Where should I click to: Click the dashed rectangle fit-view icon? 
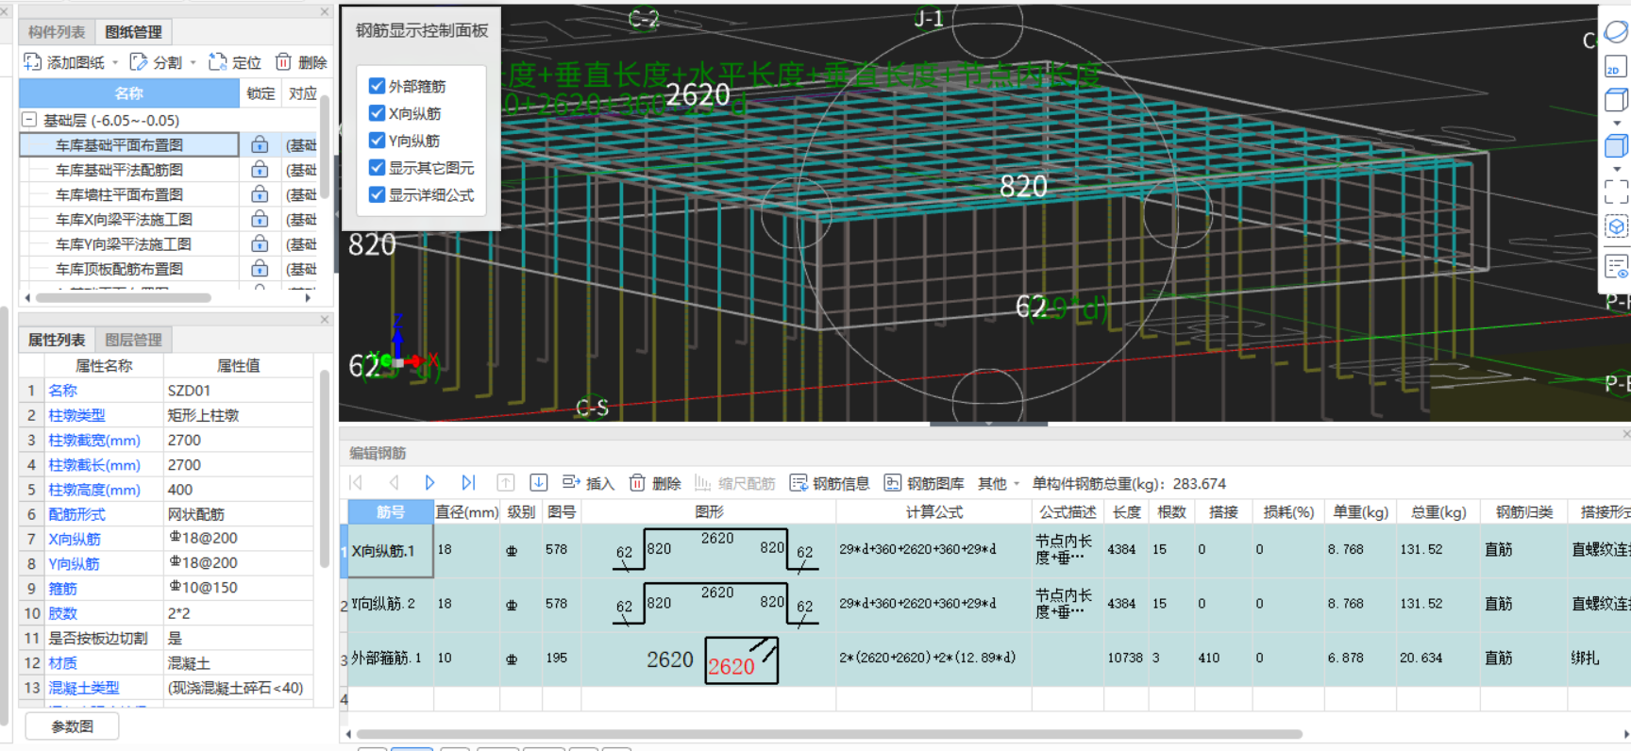point(1616,192)
